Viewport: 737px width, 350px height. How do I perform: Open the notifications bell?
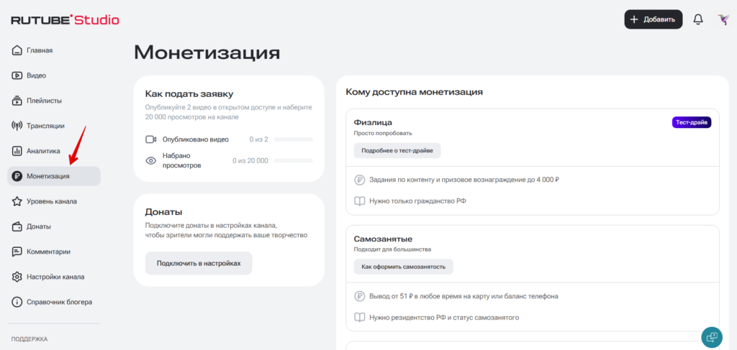tap(698, 19)
